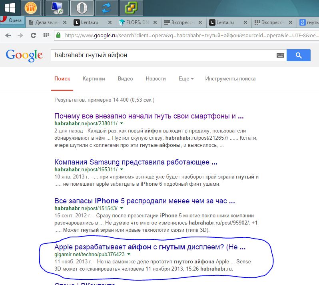Screen dimensions: 319x285
Task: Click snippet date '15 сент. 2012 г.'
Action: click(x=73, y=215)
